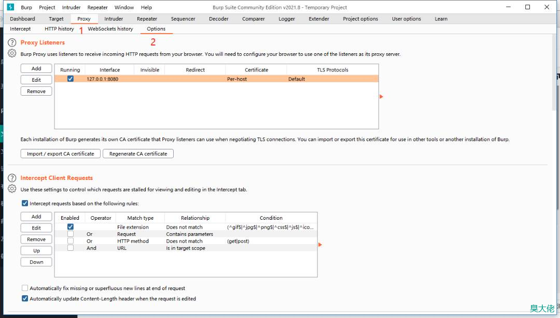560x318 pixels.
Task: Open Proxy Listeners settings gear
Action: coord(12,53)
